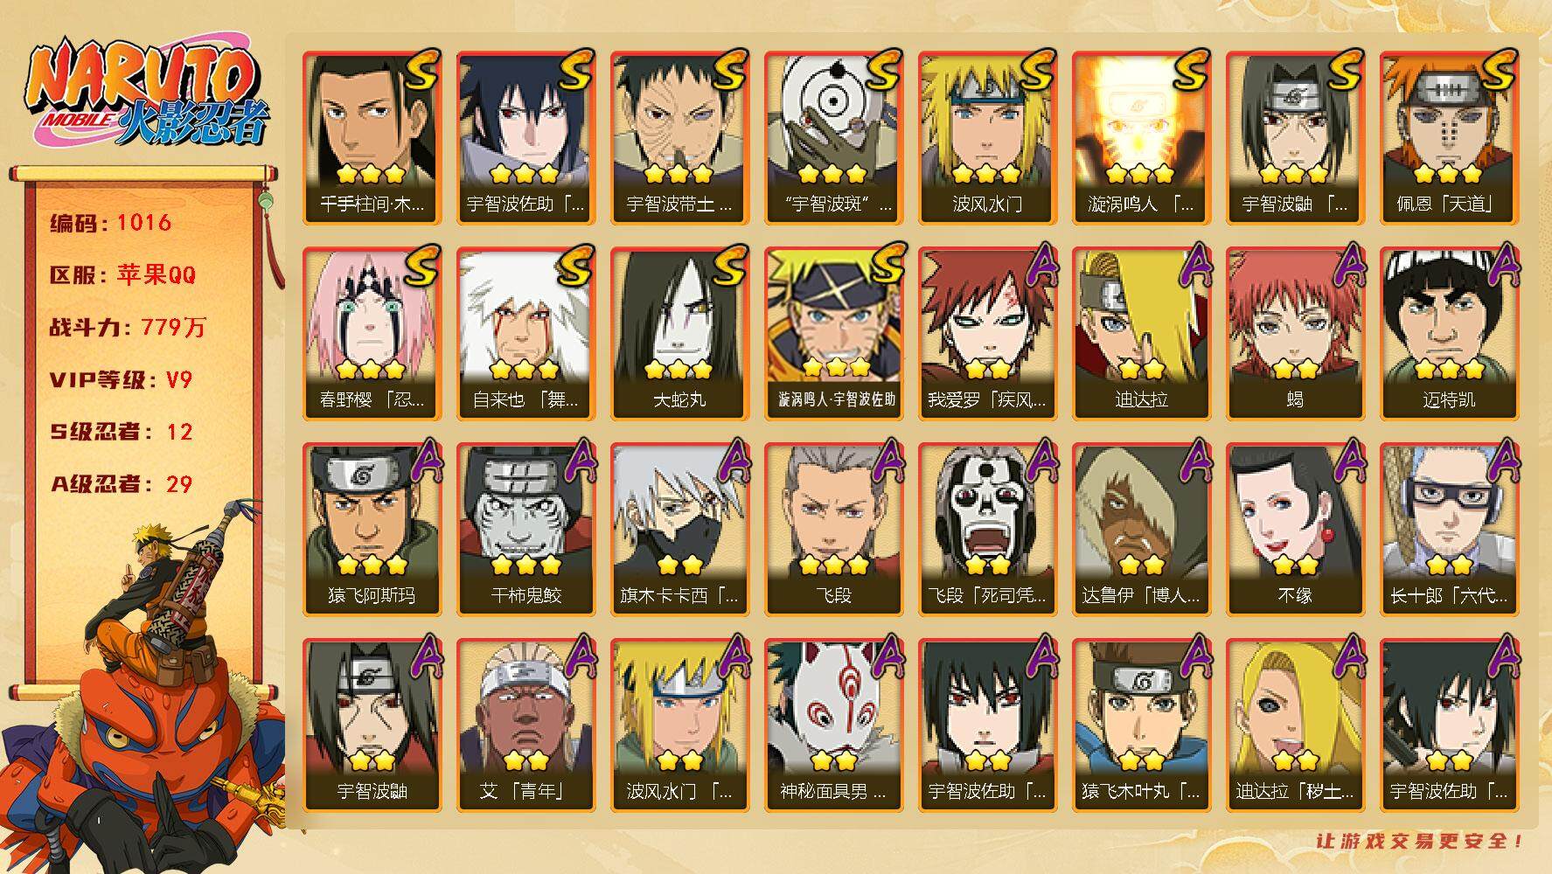1552x874 pixels.
Task: Choose the 艾「青年」 ninja card
Action: tap(526, 725)
